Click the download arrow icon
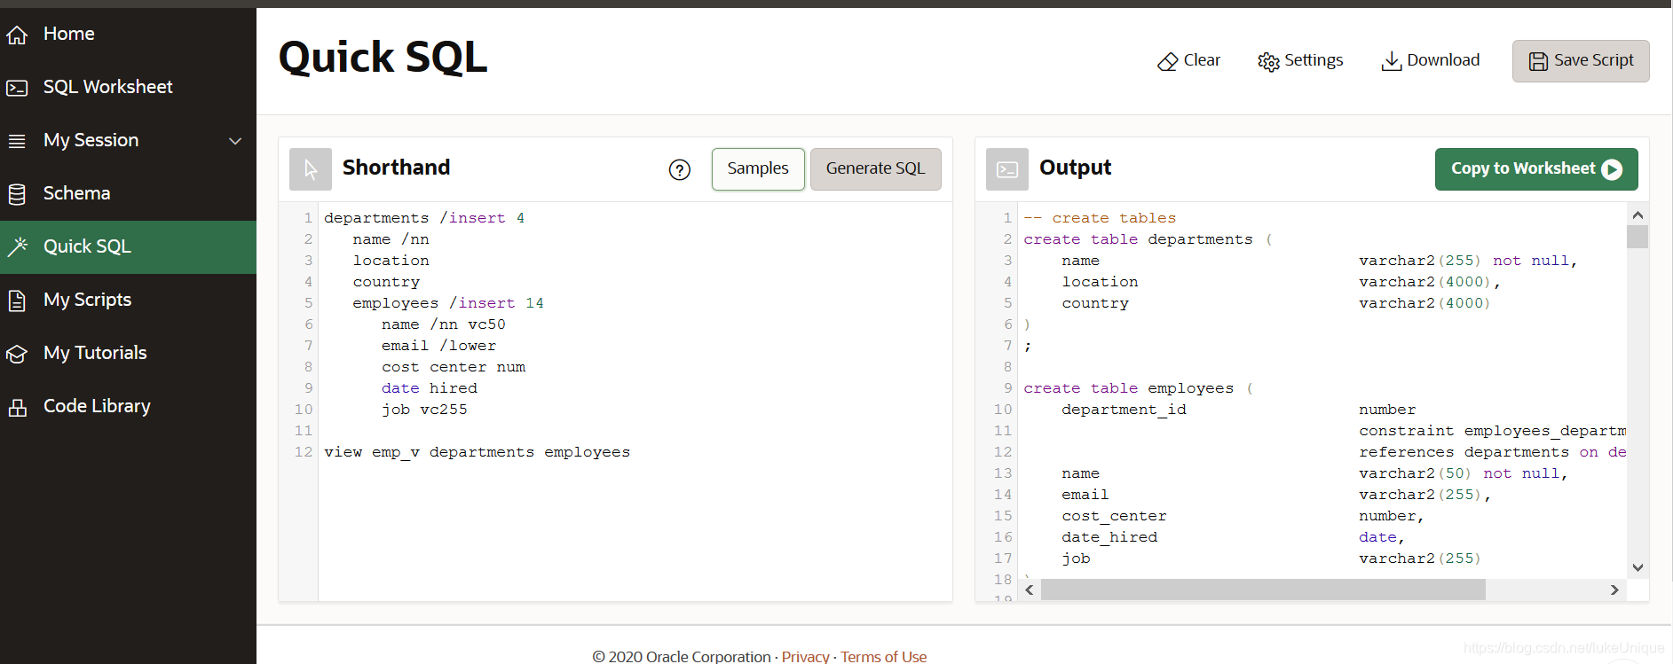Image resolution: width=1673 pixels, height=664 pixels. (x=1392, y=60)
